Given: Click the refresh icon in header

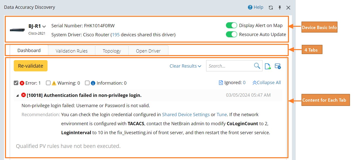Looking at the screenshot, I should click(271, 8).
